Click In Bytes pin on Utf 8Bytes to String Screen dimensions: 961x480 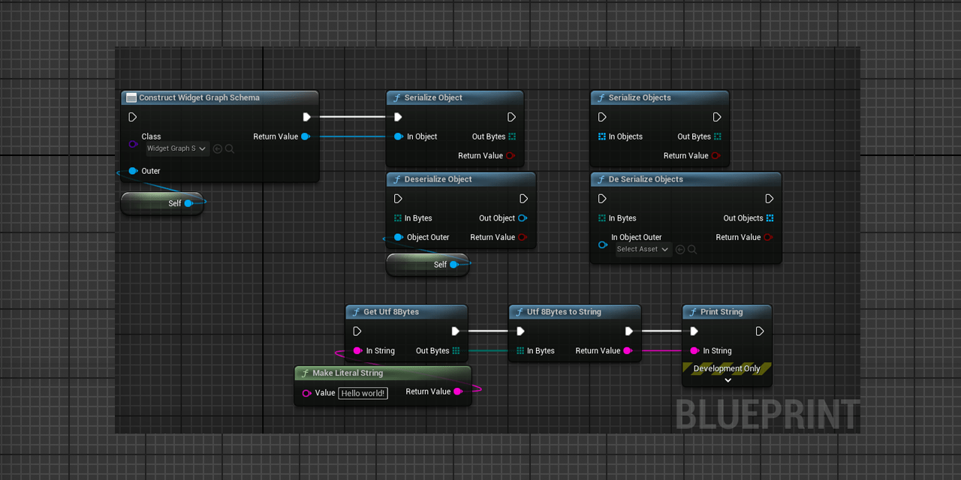(x=520, y=351)
